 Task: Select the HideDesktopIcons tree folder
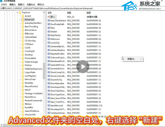coord(34,69)
